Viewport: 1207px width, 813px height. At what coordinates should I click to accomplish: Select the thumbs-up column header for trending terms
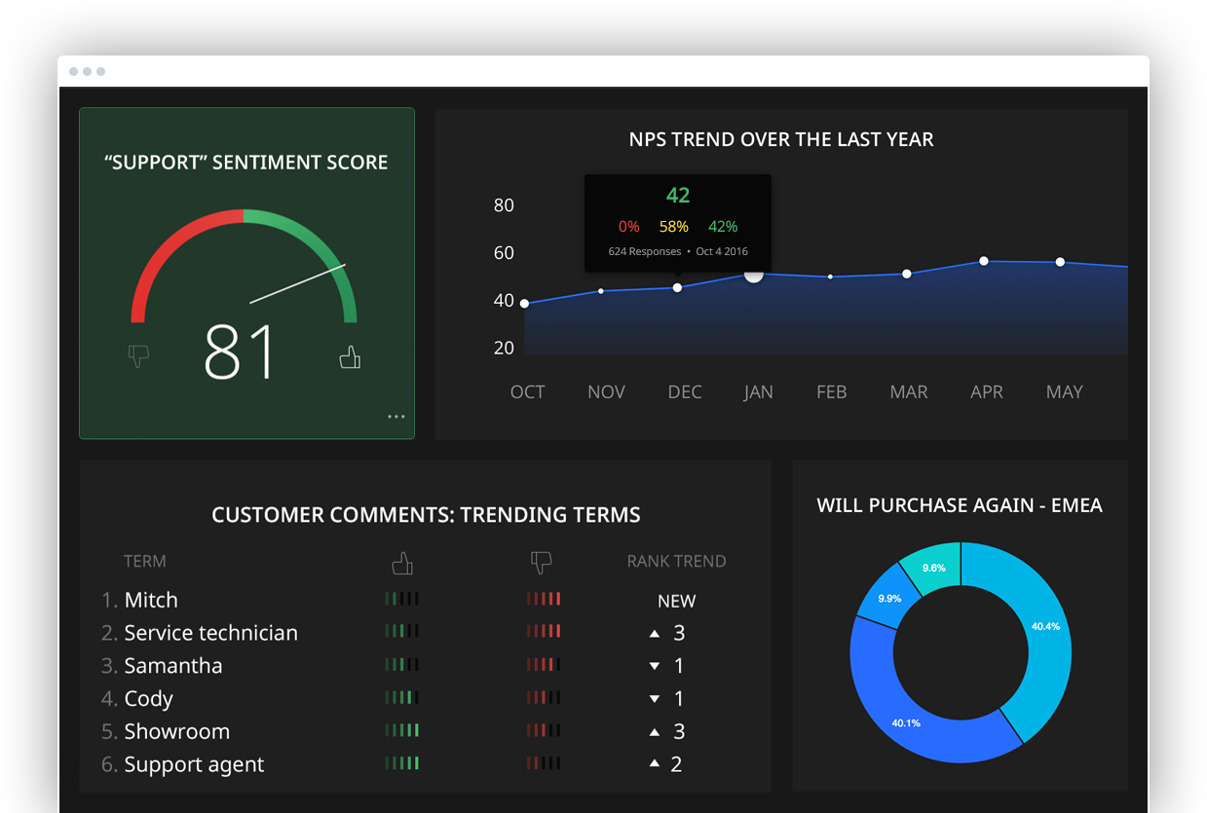tap(402, 562)
